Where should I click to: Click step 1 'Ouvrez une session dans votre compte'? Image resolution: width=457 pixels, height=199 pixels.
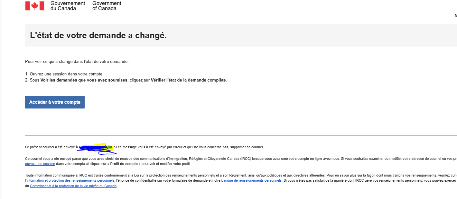64,74
